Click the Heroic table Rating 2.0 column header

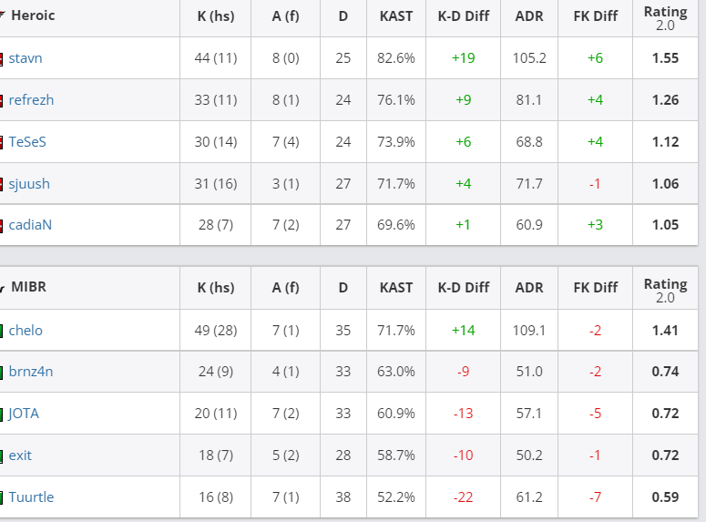click(x=666, y=17)
